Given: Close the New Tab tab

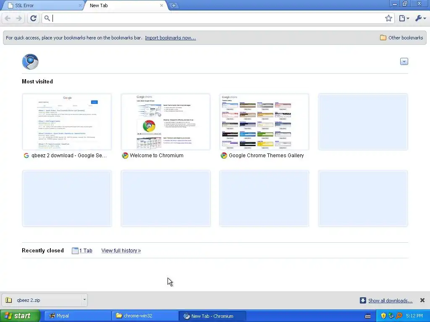Looking at the screenshot, I should pos(162,5).
